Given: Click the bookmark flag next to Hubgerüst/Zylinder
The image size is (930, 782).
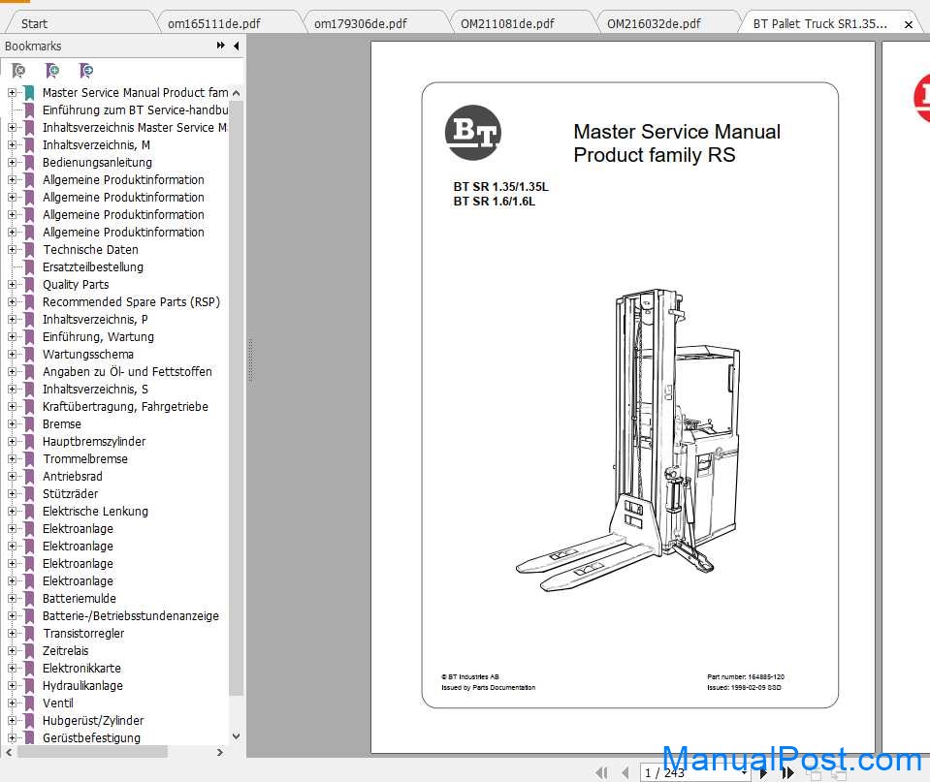Looking at the screenshot, I should pos(29,720).
